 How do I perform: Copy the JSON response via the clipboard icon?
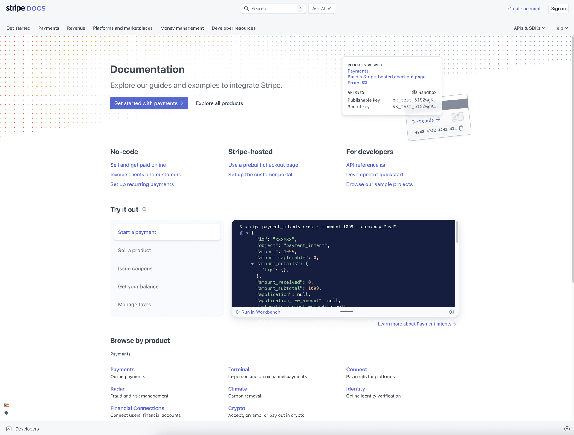pyautogui.click(x=242, y=233)
